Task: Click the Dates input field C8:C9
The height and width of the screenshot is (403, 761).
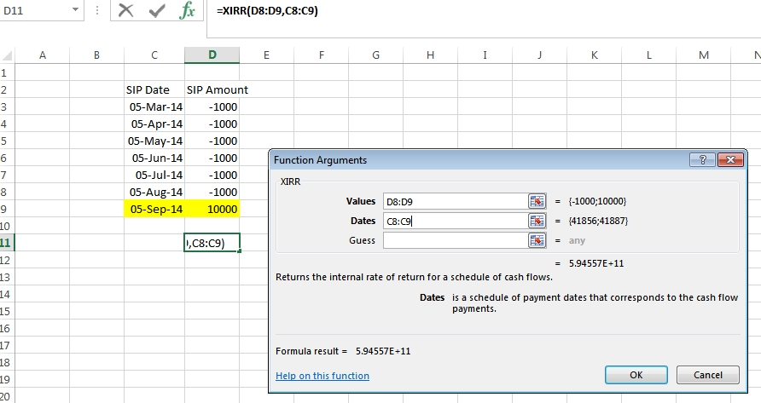Action: 456,222
